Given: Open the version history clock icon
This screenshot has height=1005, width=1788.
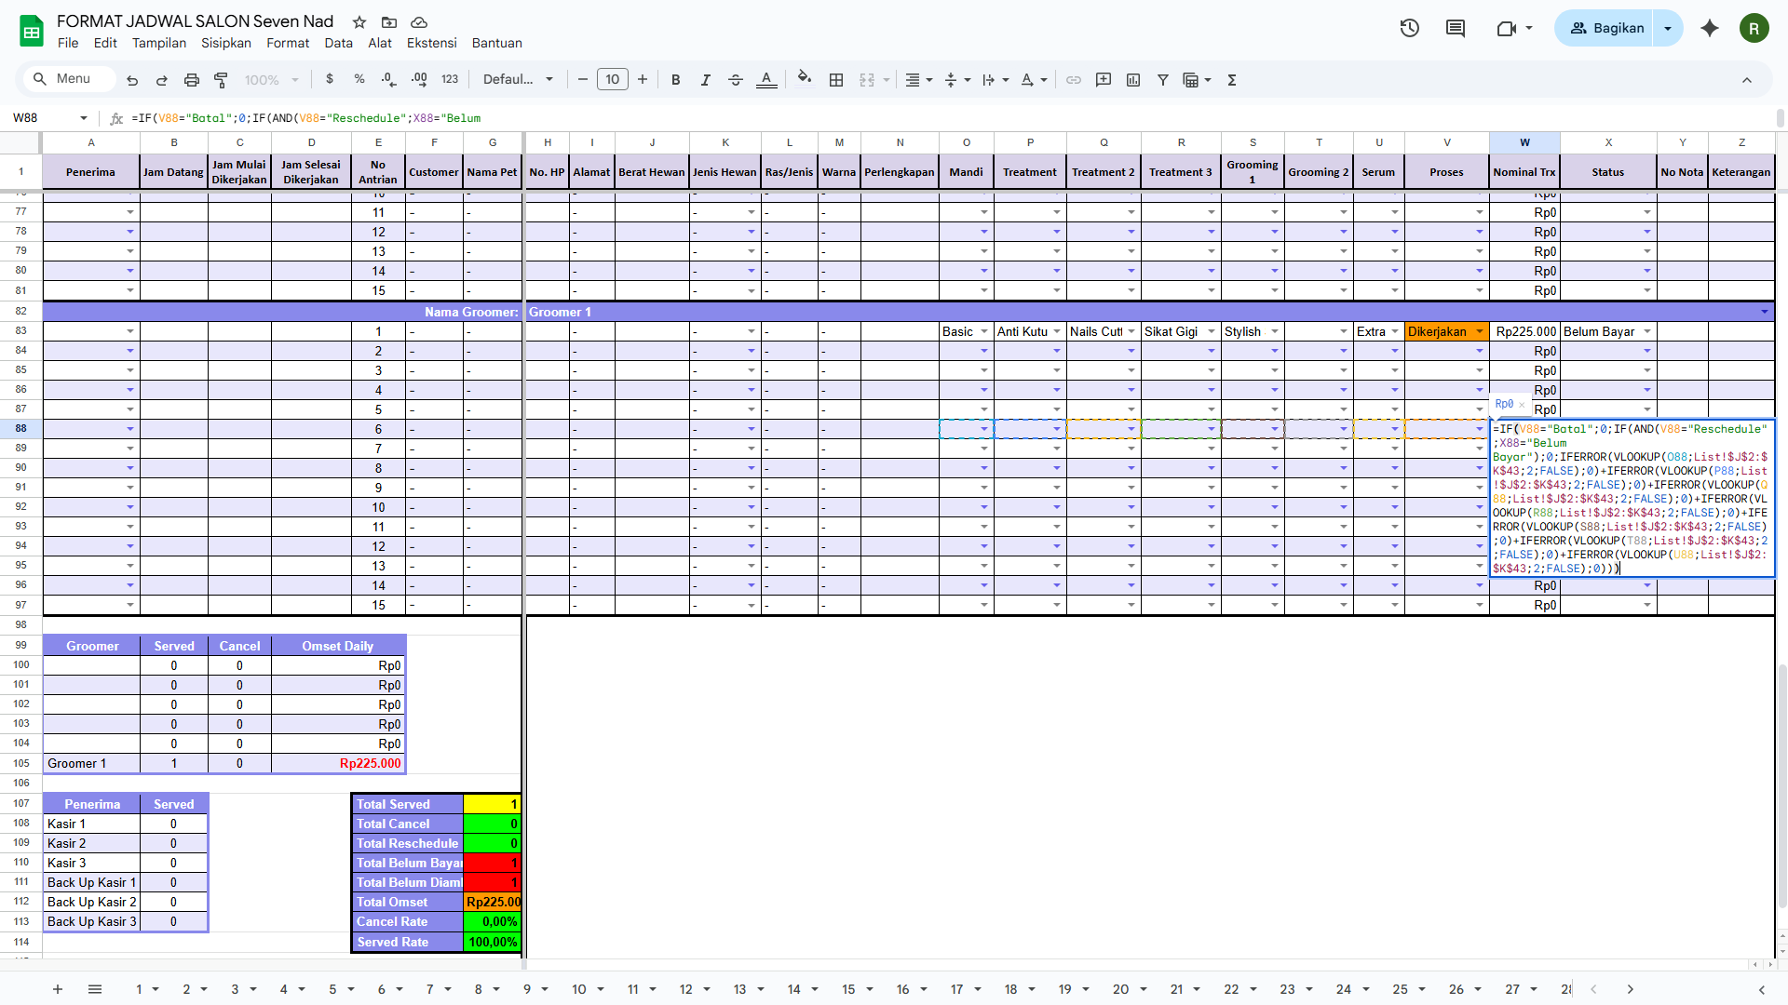Looking at the screenshot, I should click(x=1409, y=28).
